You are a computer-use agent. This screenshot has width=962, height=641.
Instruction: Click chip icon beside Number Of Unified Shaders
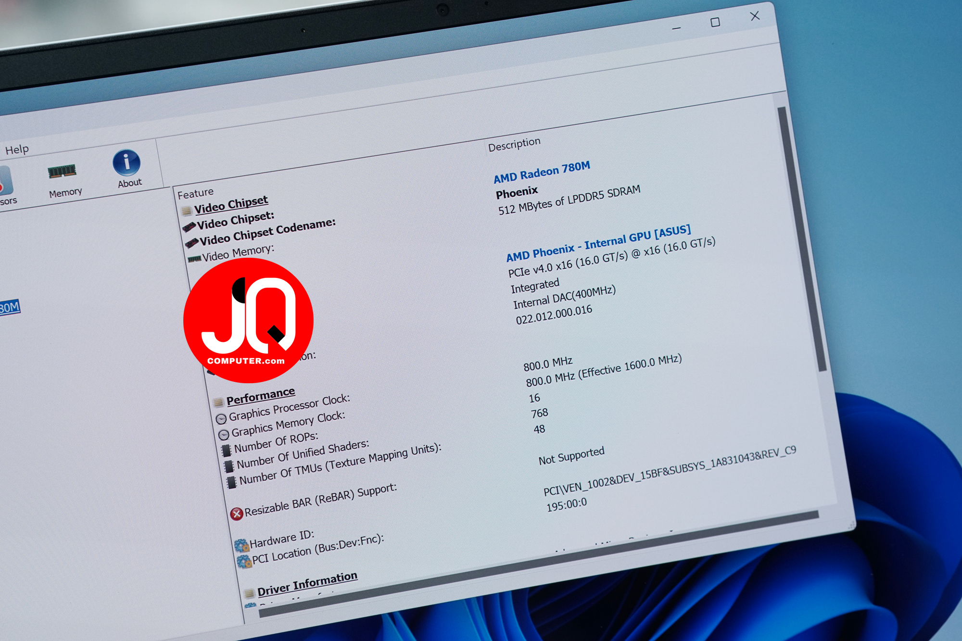click(x=229, y=466)
